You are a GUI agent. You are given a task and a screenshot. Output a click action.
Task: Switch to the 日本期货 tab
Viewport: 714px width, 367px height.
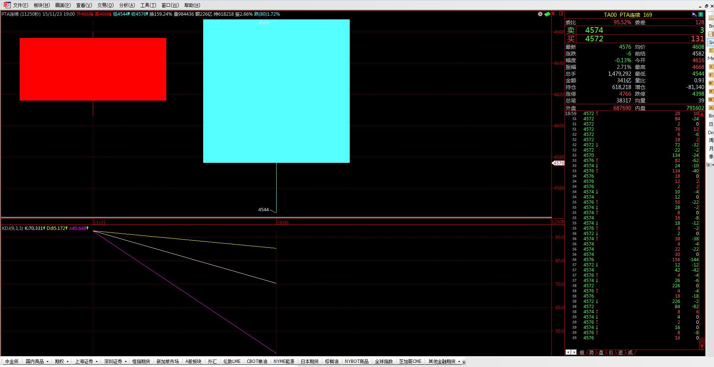(310, 361)
